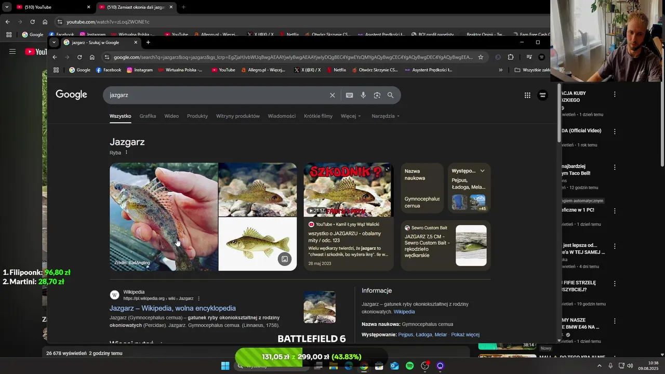Screen dimensions: 665x374
Task: Open the tab search dropdown in front window
Action: [54, 43]
